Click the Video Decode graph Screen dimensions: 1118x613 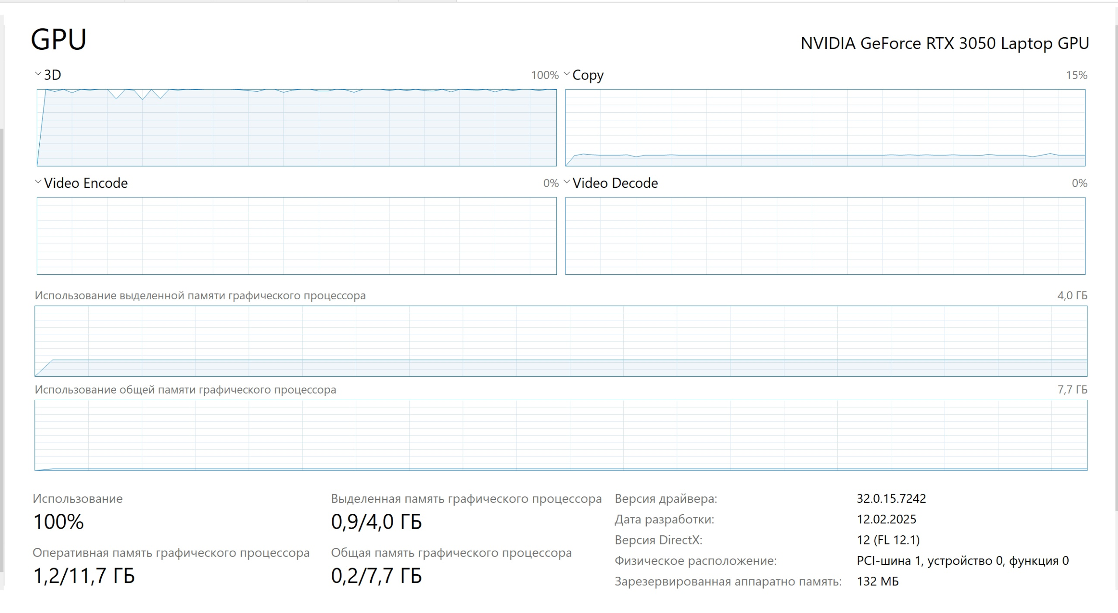(825, 236)
